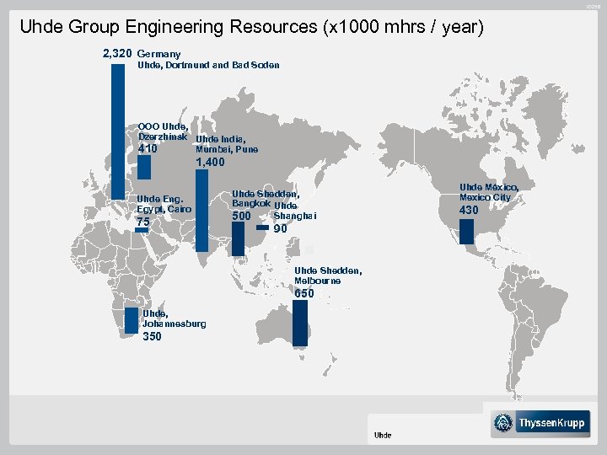Click the ThyssenKrupp brand name text

553,423
